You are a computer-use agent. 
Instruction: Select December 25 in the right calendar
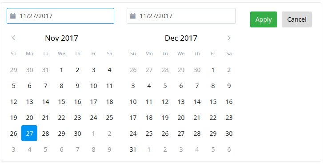pyautogui.click(x=149, y=134)
